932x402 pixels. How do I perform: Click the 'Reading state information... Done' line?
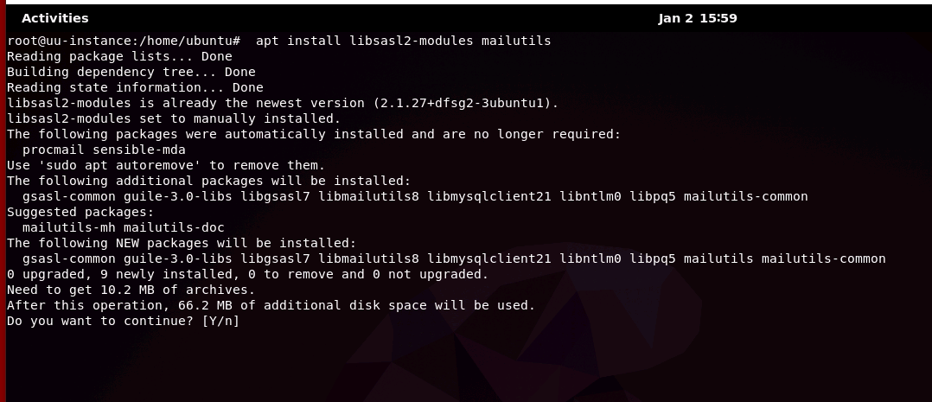click(x=135, y=87)
